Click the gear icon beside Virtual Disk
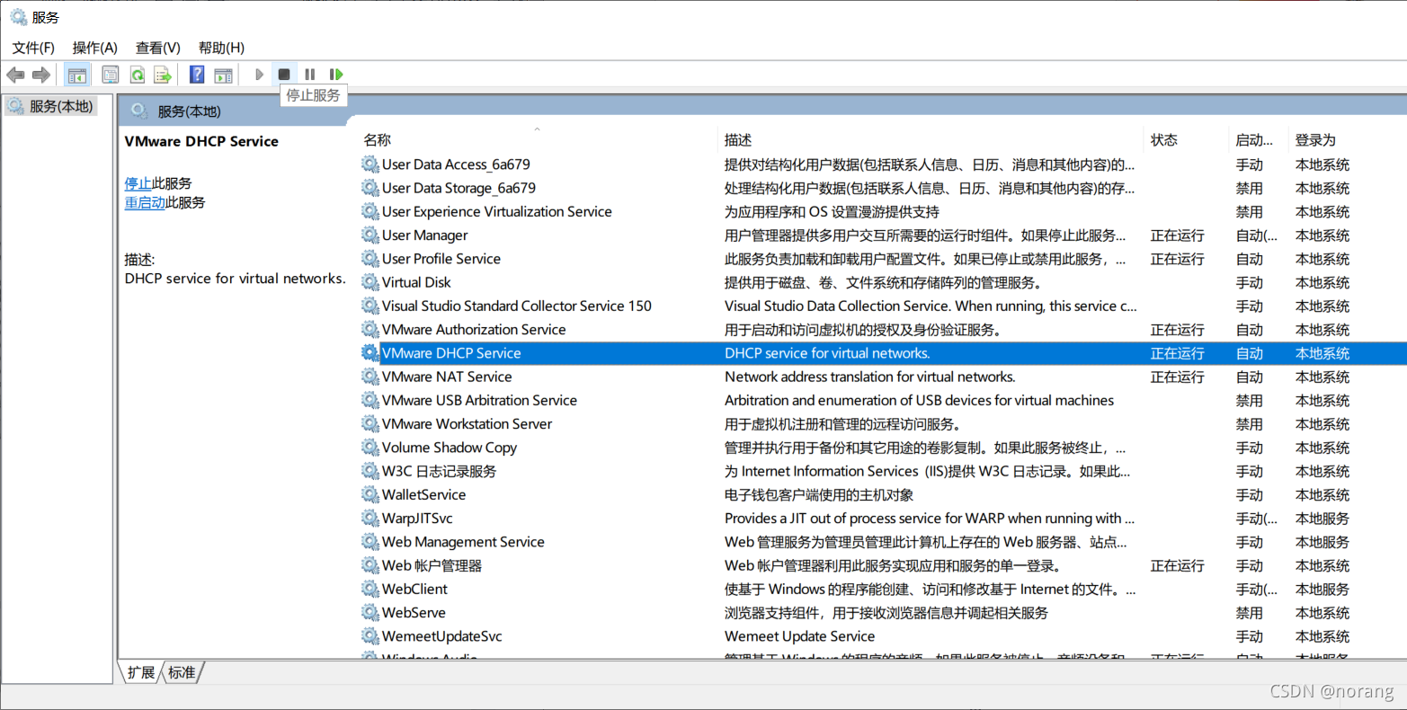This screenshot has width=1407, height=710. click(370, 282)
